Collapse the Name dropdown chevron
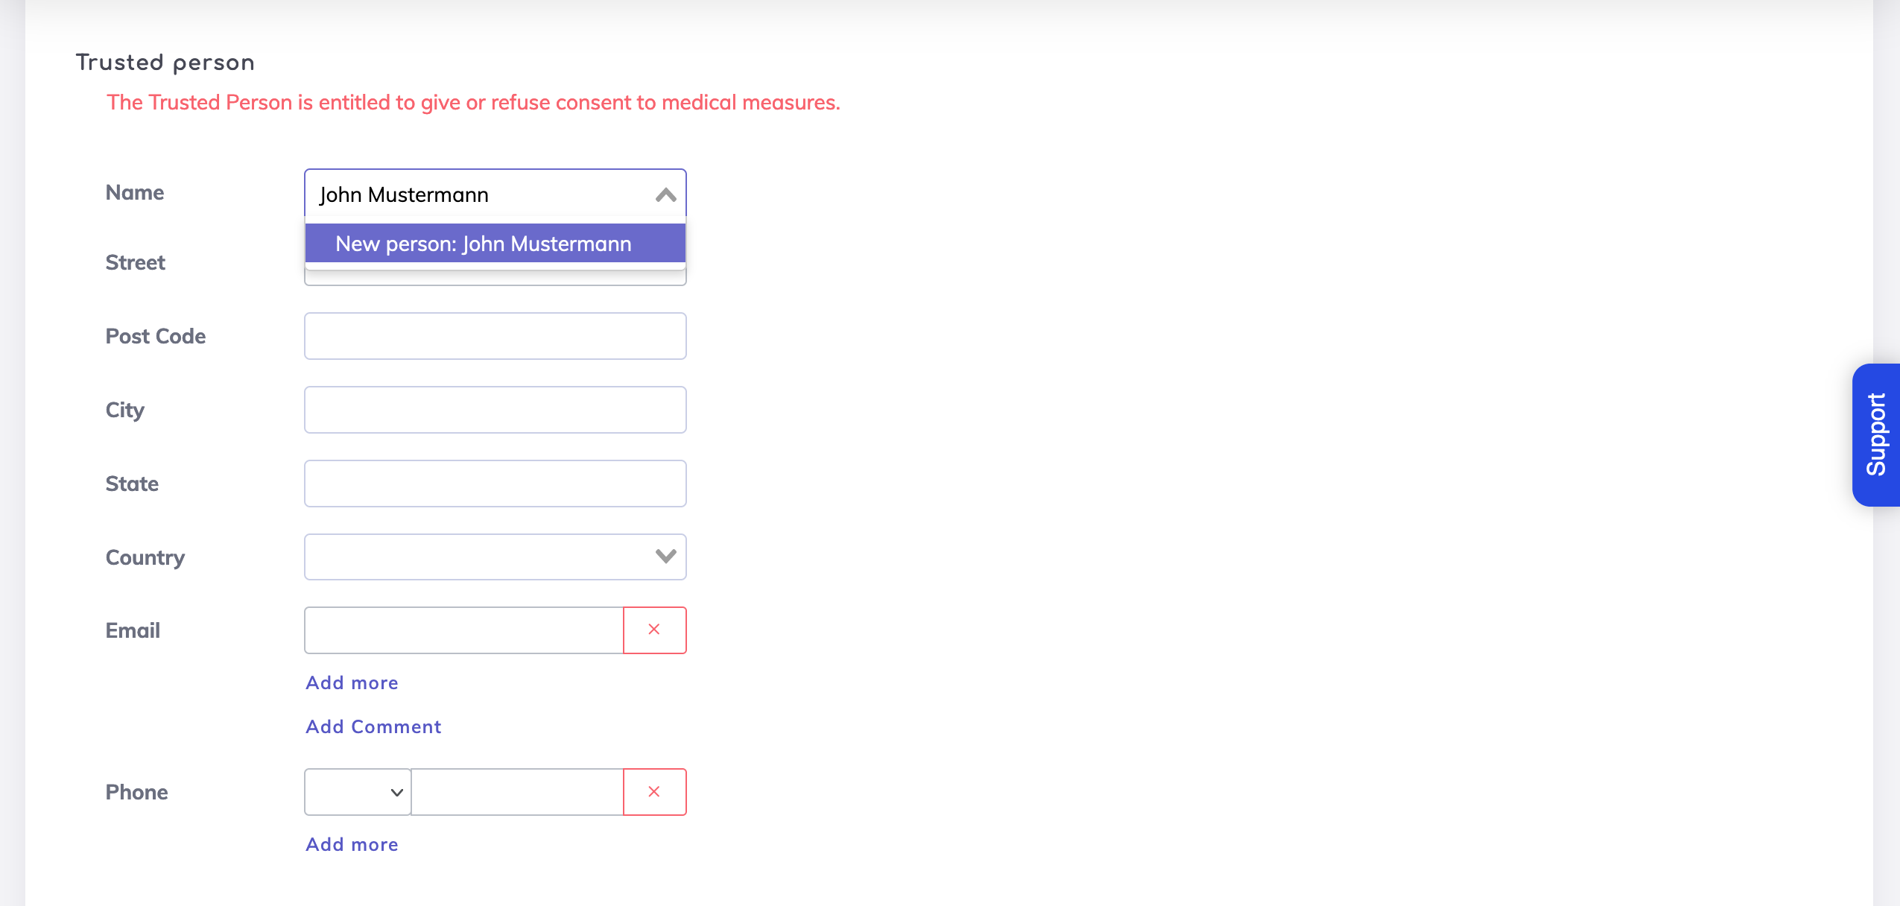This screenshot has width=1900, height=906. tap(665, 195)
